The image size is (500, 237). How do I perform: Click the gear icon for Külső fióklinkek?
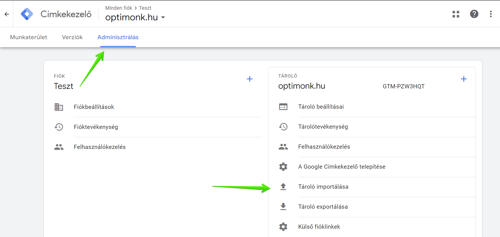283,227
